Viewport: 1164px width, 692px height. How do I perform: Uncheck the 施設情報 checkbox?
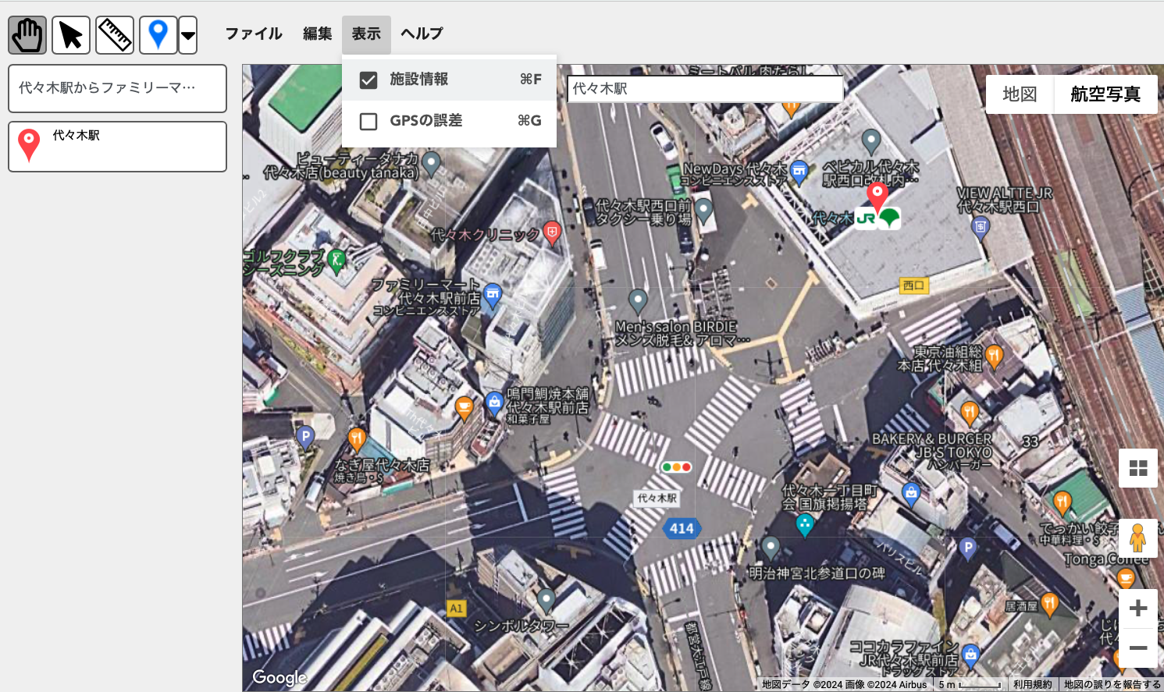(x=368, y=80)
